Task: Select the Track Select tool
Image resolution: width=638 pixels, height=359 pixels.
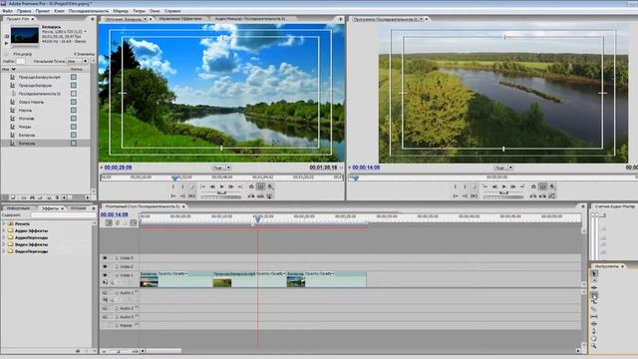Action: 594,281
